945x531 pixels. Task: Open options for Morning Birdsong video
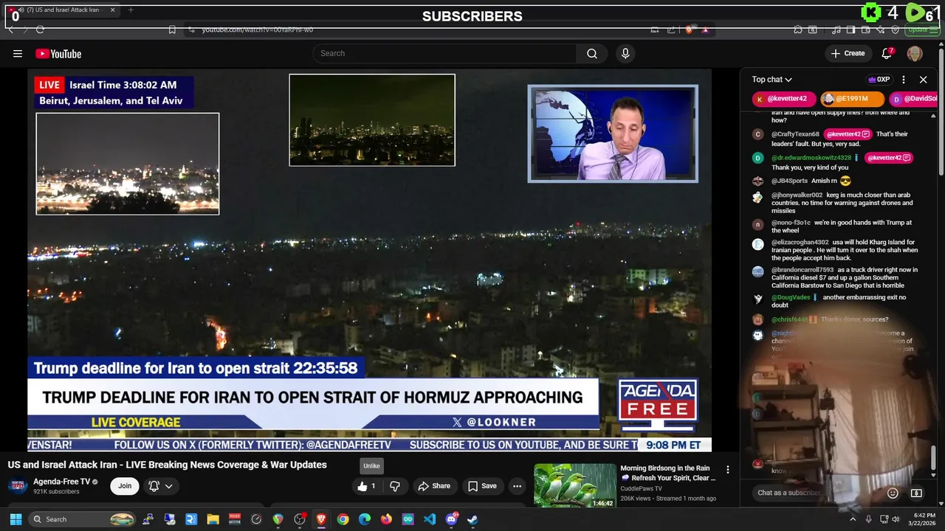[728, 470]
